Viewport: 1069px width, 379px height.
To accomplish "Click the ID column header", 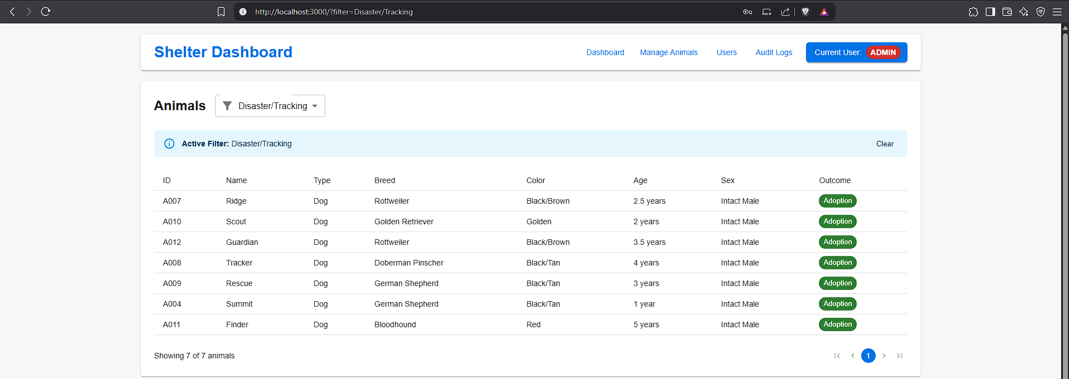I will [167, 180].
